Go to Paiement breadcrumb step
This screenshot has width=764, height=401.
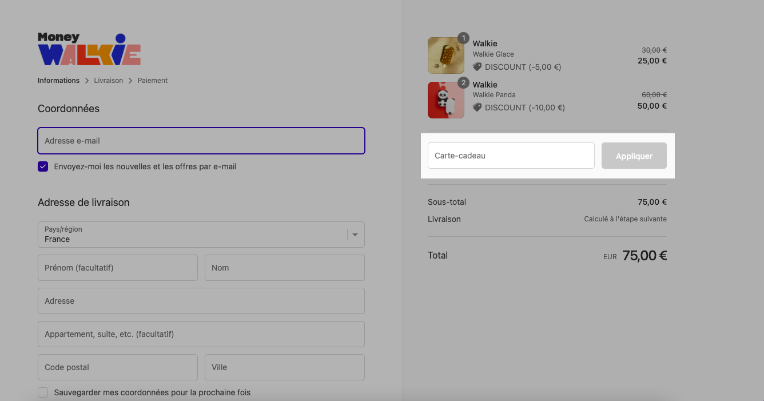pos(153,81)
